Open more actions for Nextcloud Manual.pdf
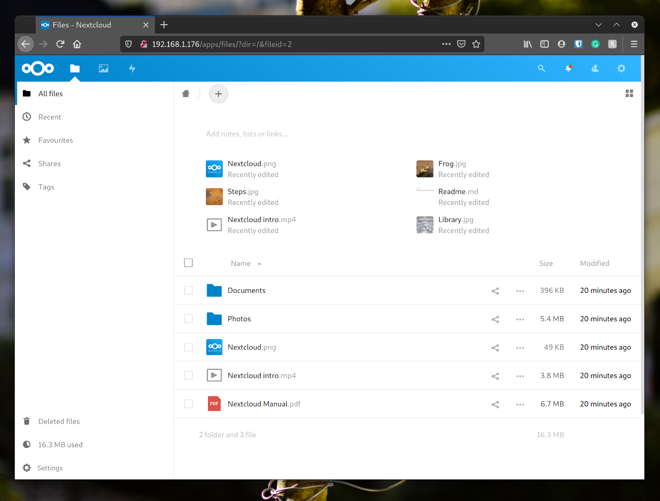 click(x=520, y=404)
